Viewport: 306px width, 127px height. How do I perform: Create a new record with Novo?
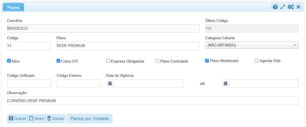(x=36, y=118)
